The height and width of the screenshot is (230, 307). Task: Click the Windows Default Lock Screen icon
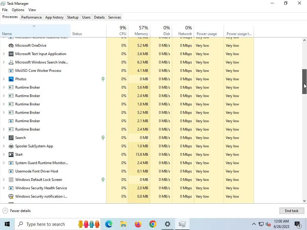click(11, 180)
